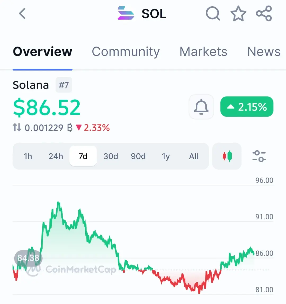Viewport: 286px width, 304px height.
Task: Tap the Solana logo icon
Action: click(126, 13)
